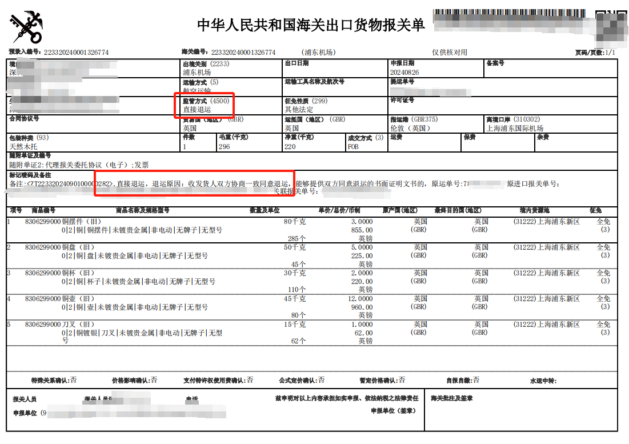Click the 报关人员 label
The width and height of the screenshot is (629, 444).
click(25, 399)
